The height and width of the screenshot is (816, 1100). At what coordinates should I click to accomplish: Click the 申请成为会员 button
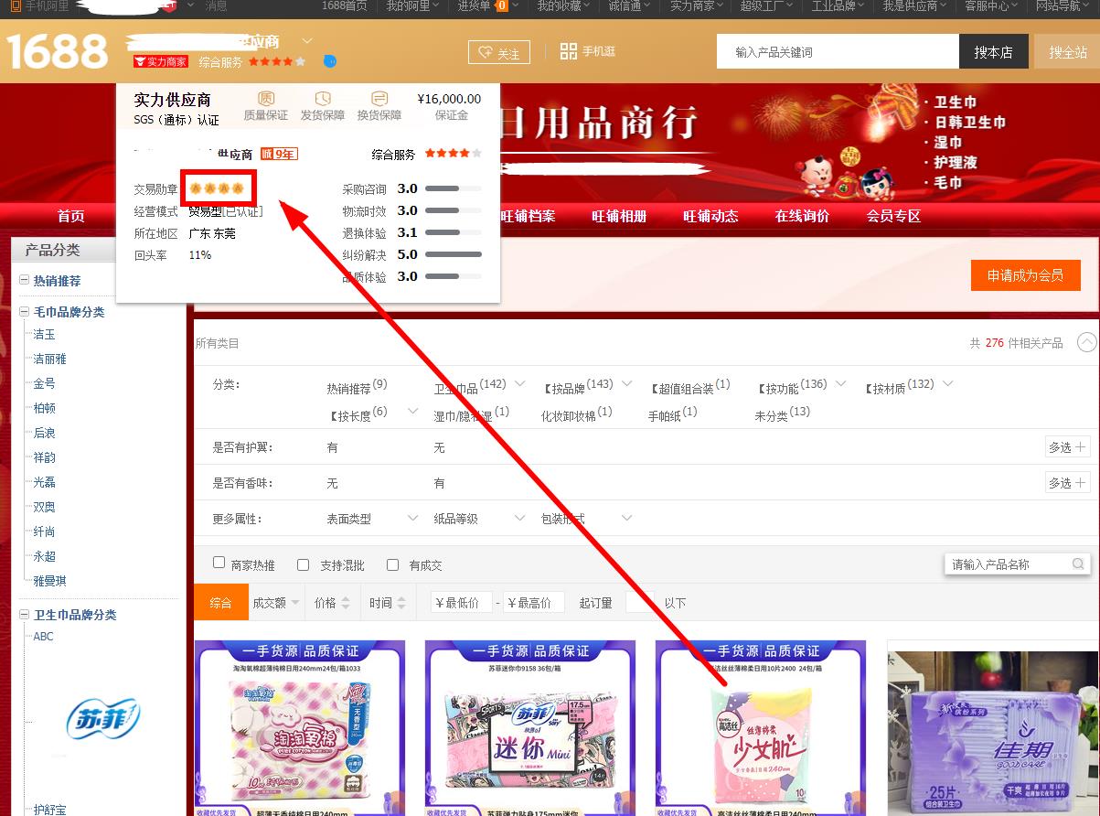(x=1025, y=275)
